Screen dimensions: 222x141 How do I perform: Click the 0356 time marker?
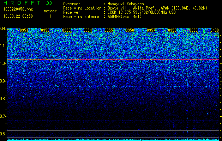(130, 30)
